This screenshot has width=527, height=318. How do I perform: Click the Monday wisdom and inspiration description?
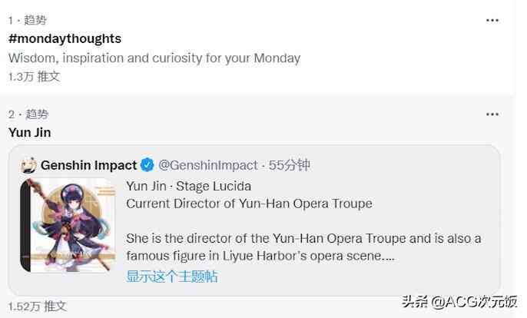(x=154, y=58)
